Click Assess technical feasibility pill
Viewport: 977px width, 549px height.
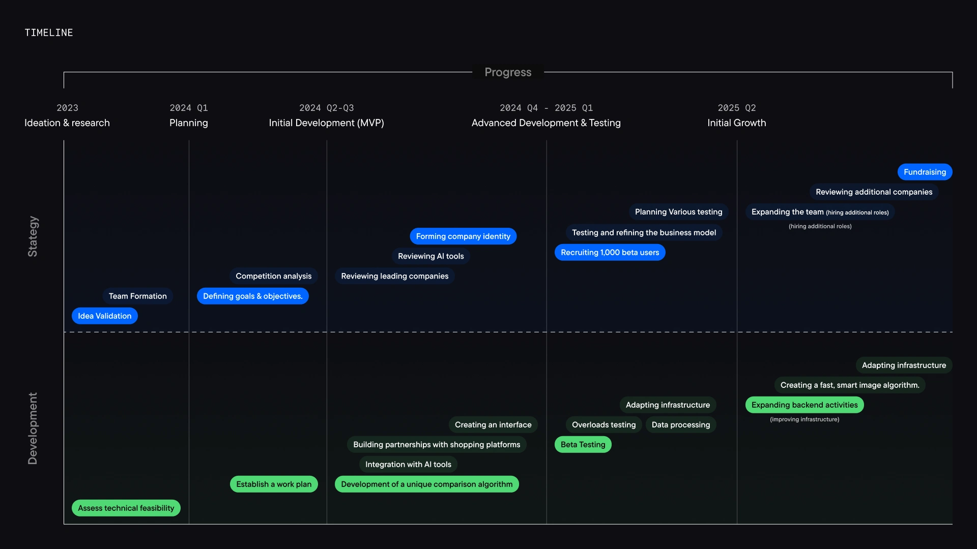click(x=126, y=508)
